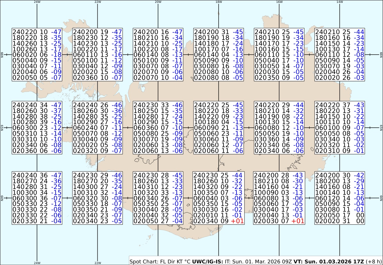Click the red-temperature row "020340 09 +01"
The height and width of the screenshot is (265, 383).
click(x=219, y=221)
